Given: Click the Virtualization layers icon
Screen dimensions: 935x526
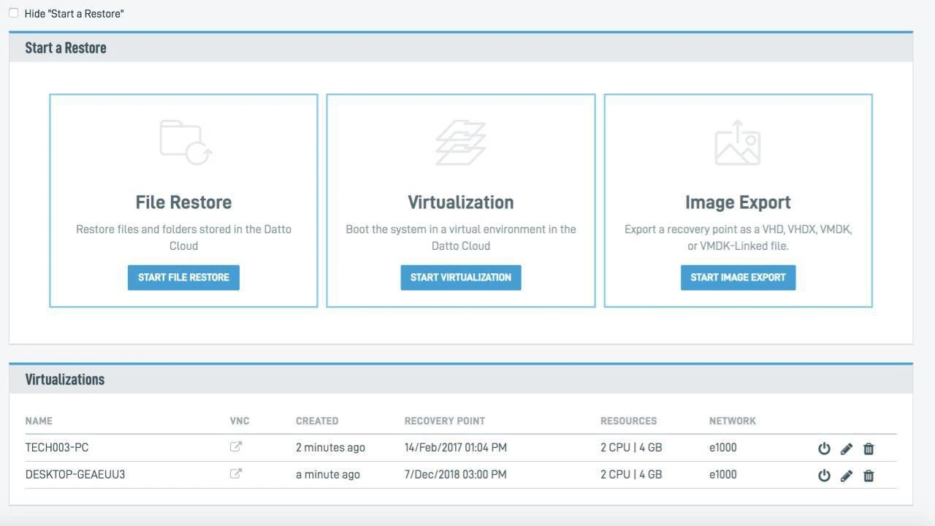Looking at the screenshot, I should coord(461,142).
